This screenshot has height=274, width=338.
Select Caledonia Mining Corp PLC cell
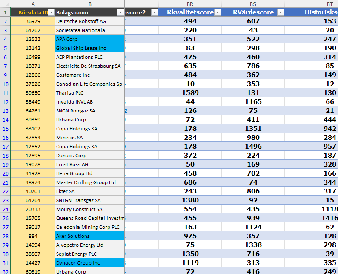pyautogui.click(x=90, y=227)
